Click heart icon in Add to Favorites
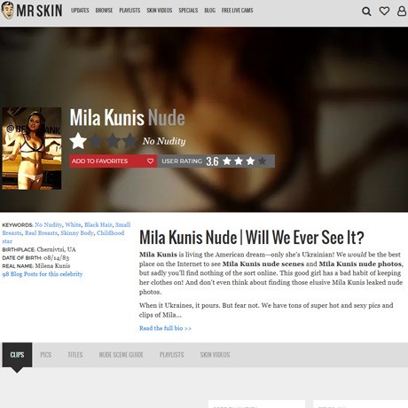 pos(150,161)
